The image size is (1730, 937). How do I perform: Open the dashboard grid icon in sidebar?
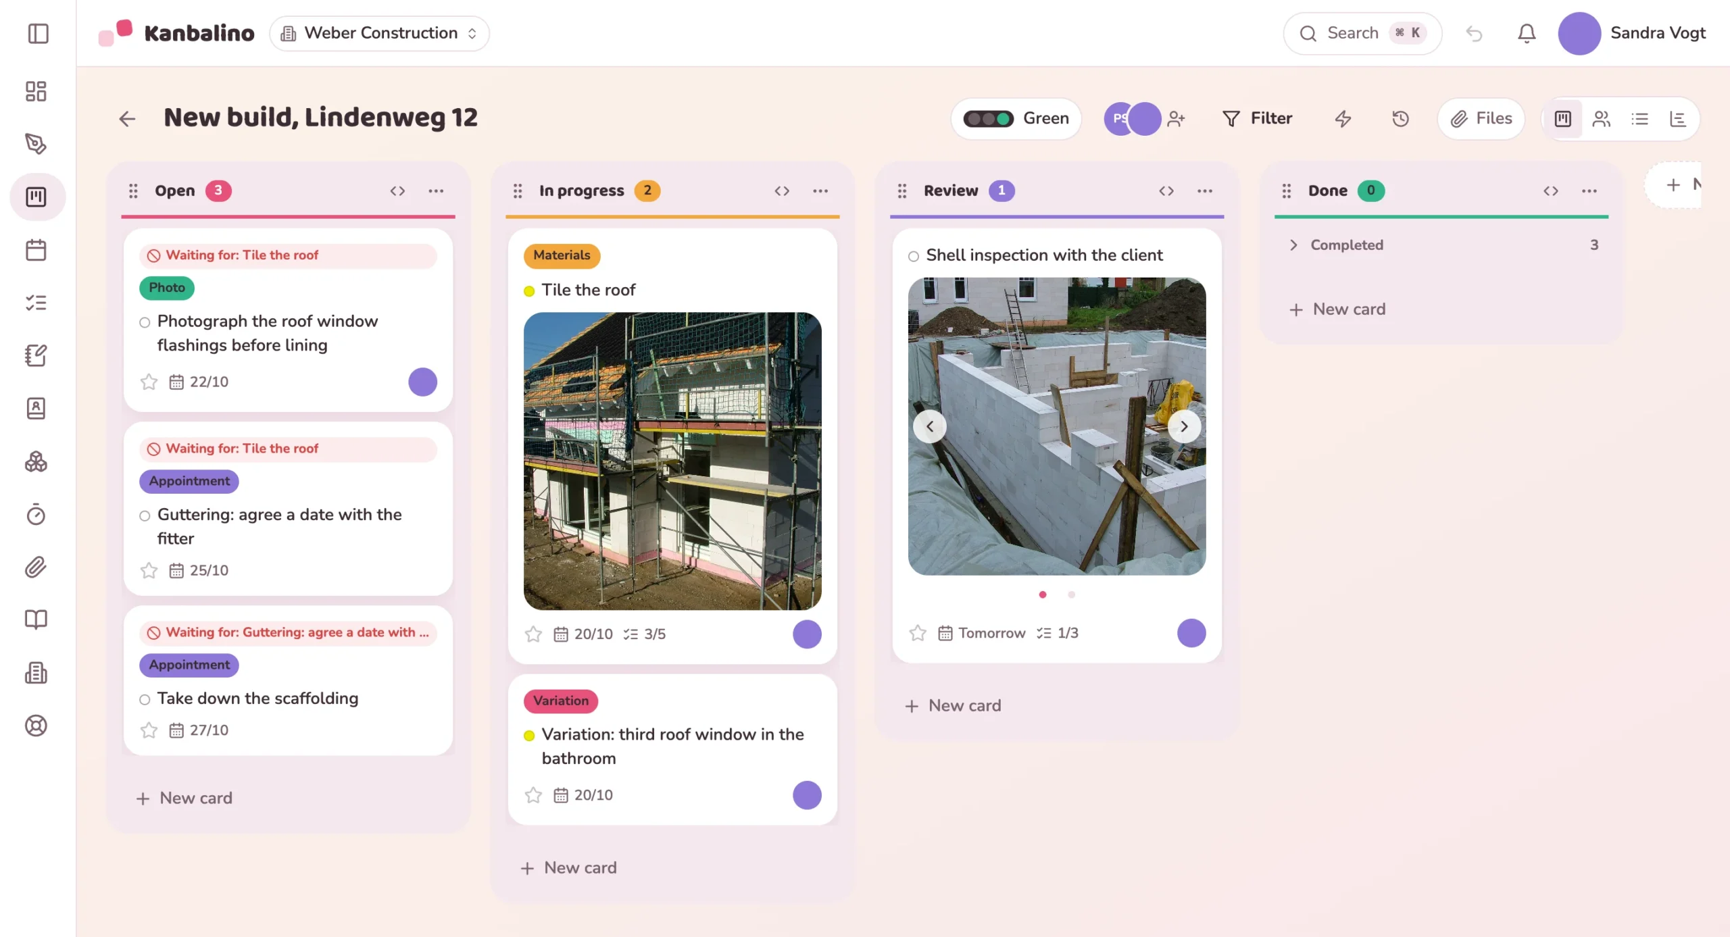[x=36, y=91]
